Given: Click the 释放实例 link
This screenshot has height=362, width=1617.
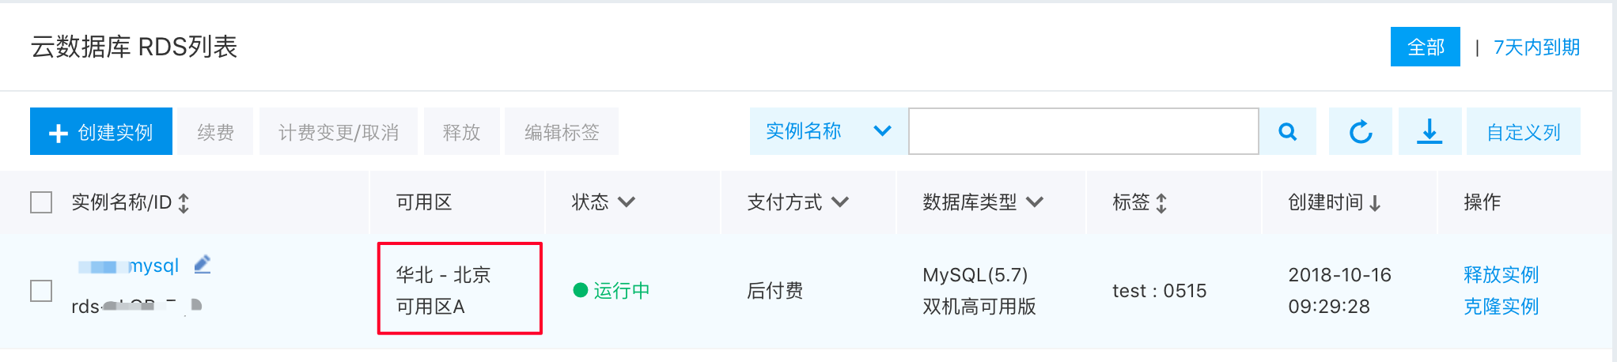Looking at the screenshot, I should pos(1501,274).
